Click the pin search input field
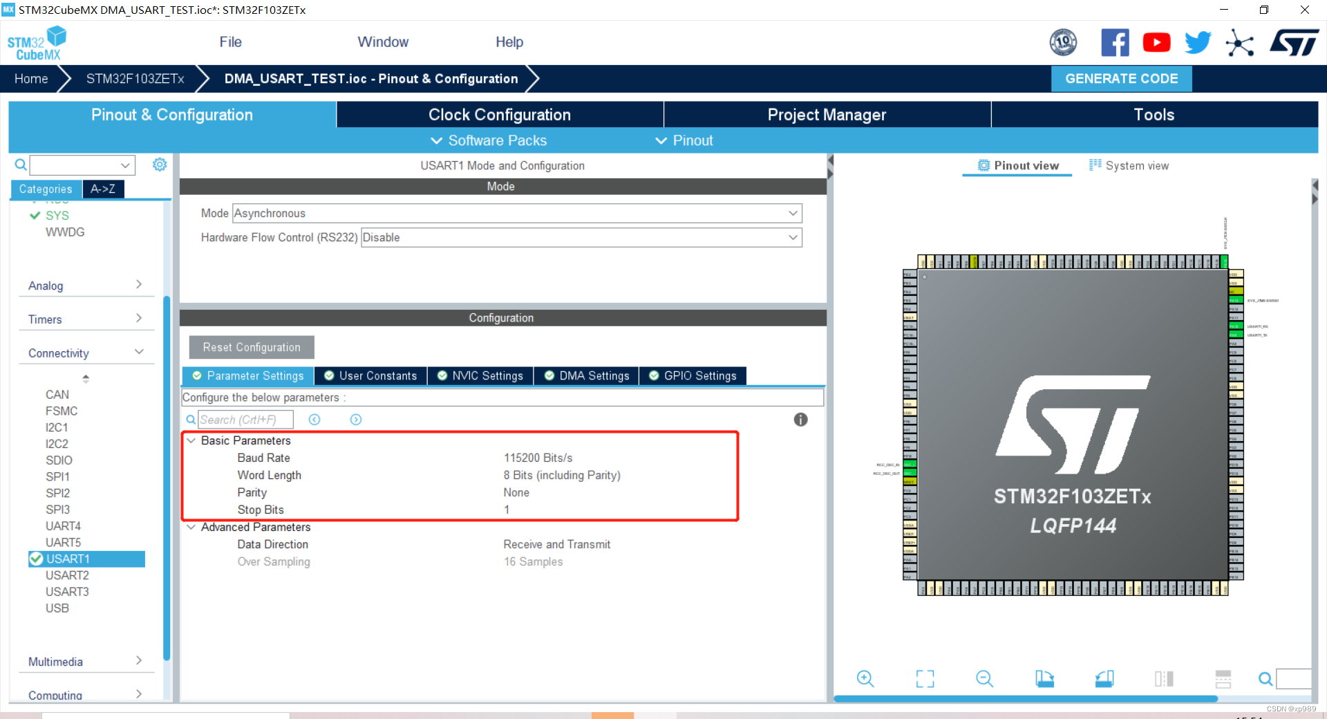The width and height of the screenshot is (1327, 719). pos(1294,679)
